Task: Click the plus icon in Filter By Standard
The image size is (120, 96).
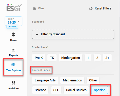Action: (x=37, y=35)
